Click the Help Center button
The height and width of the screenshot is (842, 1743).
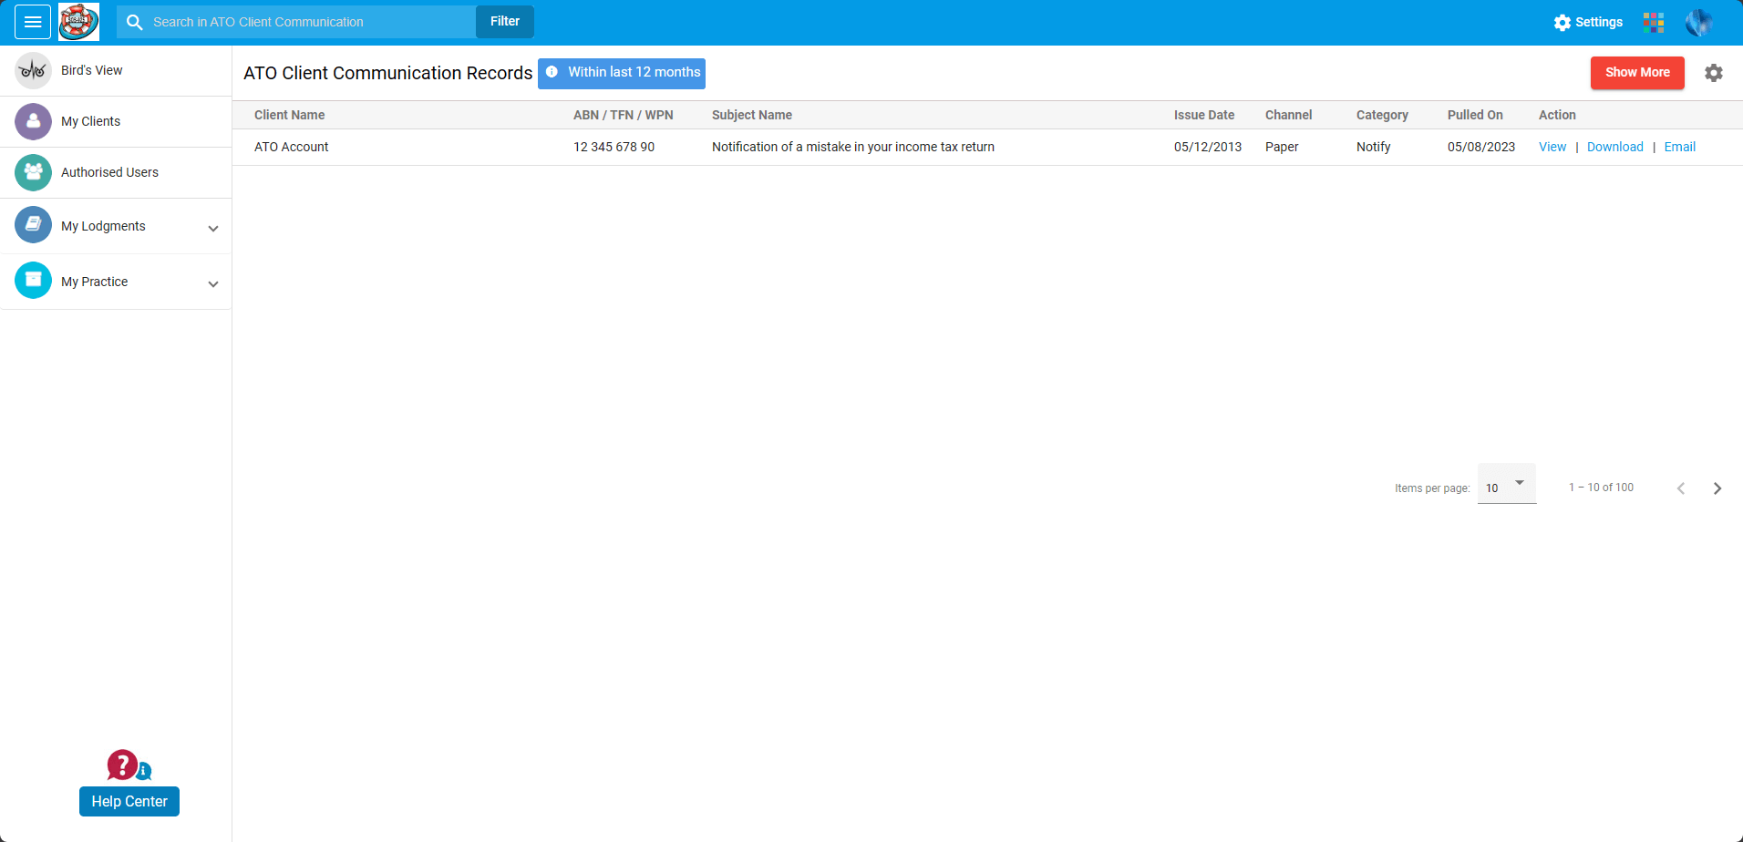coord(129,802)
